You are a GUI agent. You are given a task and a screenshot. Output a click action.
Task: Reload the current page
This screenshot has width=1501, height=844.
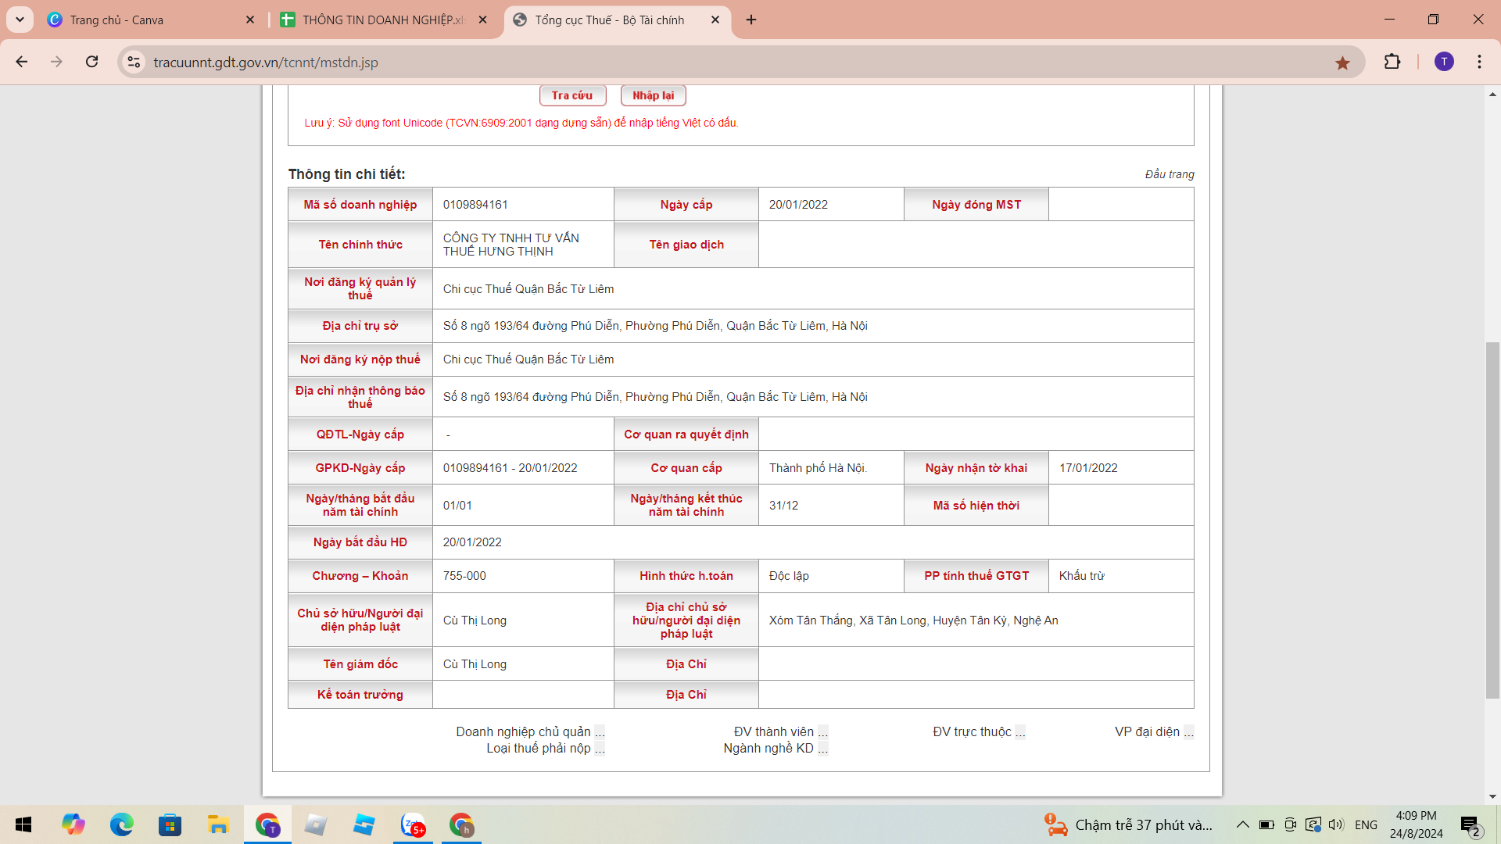click(x=91, y=62)
